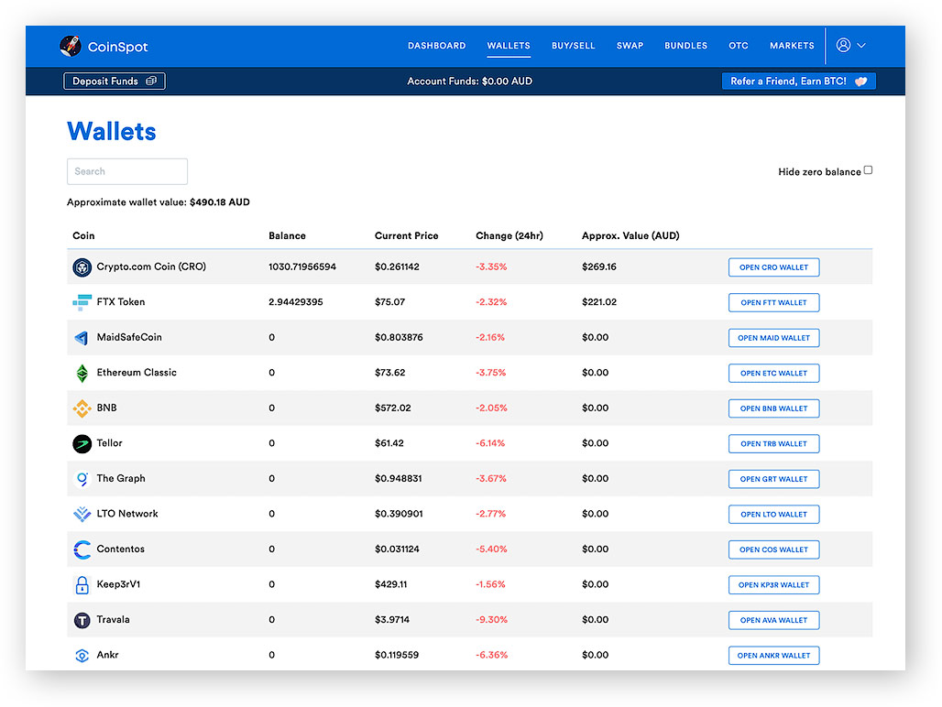Click the LTO Network coin icon
This screenshot has width=942, height=707.
(82, 514)
